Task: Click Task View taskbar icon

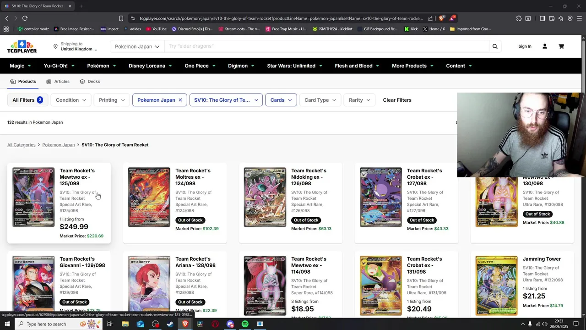Action: pos(110,324)
